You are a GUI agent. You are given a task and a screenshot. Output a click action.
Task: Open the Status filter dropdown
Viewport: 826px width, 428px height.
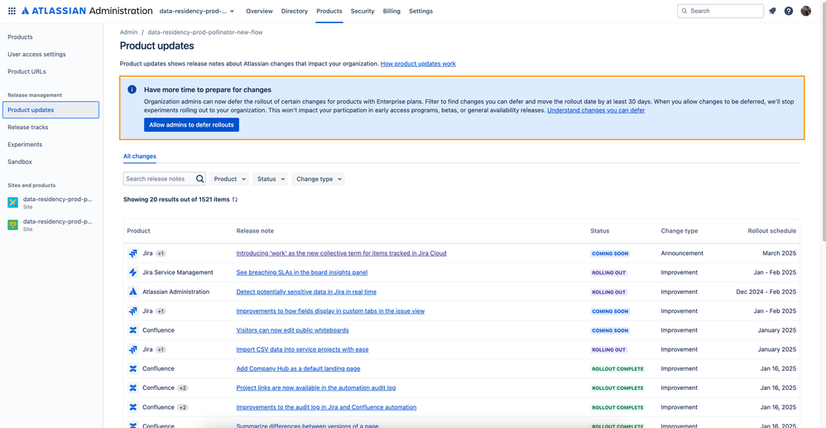click(271, 179)
